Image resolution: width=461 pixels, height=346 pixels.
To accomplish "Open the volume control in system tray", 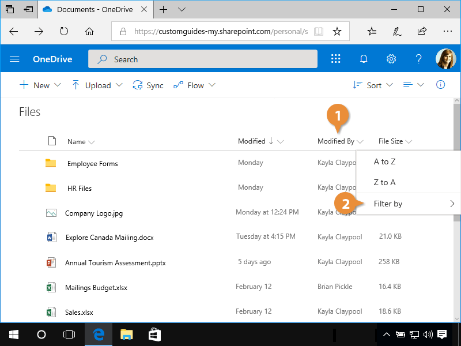I will point(428,334).
